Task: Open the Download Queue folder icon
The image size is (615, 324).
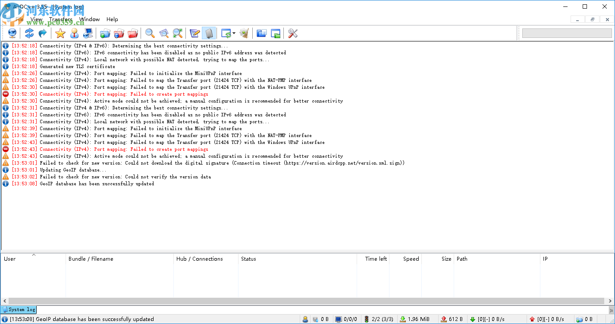Action: pos(105,33)
